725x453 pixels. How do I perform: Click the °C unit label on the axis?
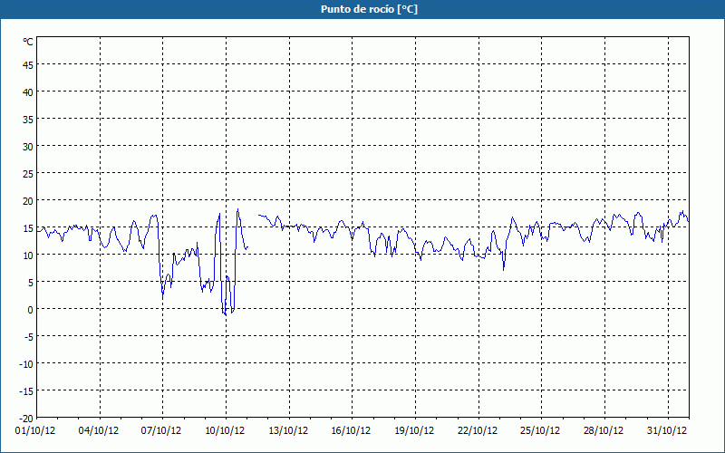pos(28,42)
